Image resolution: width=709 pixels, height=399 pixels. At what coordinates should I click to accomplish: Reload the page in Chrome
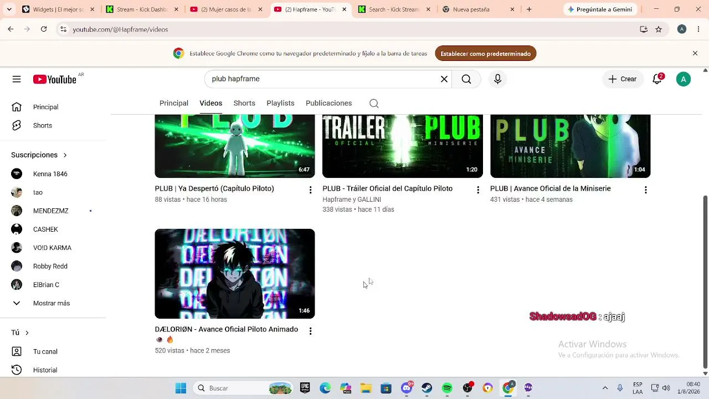click(44, 29)
